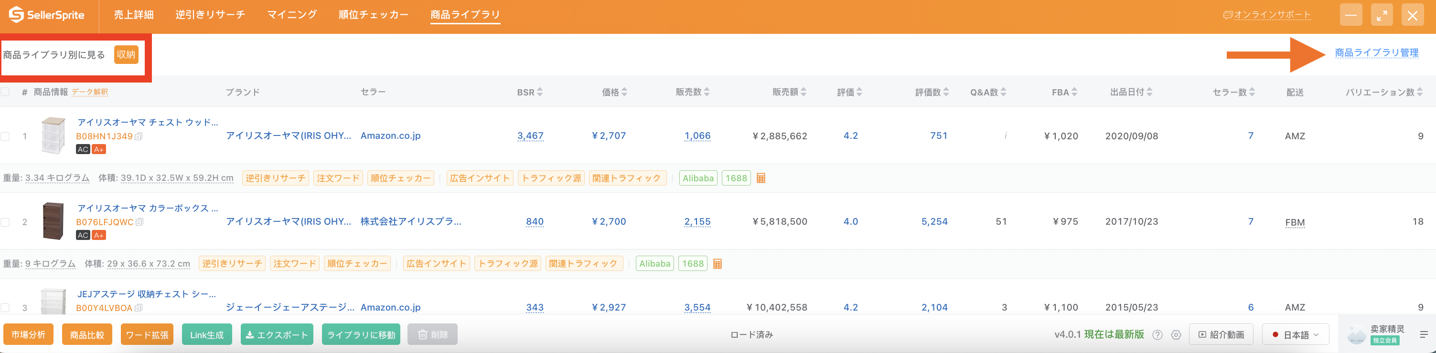The width and height of the screenshot is (1436, 353).
Task: Click the 紹介動画 button
Action: [1221, 334]
